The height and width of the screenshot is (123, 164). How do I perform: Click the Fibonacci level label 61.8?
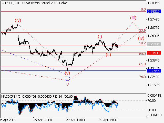142,64
